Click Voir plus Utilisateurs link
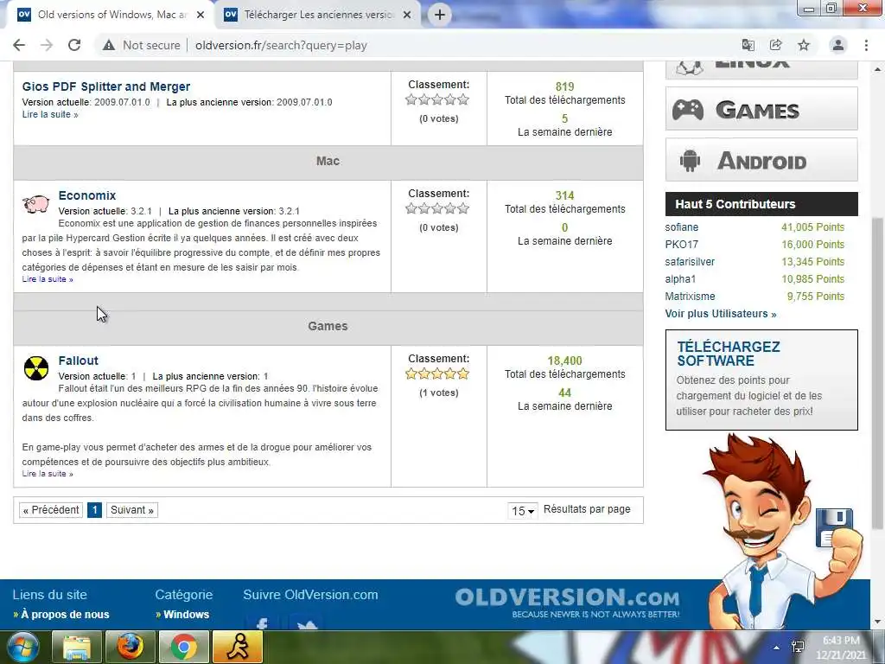This screenshot has width=885, height=664. coord(721,314)
